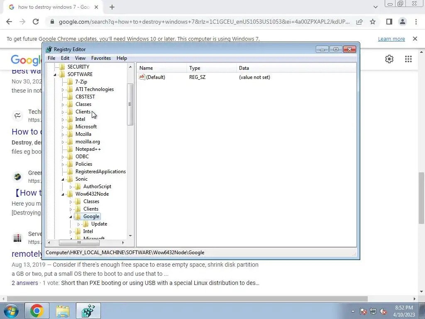Screen dimensions: 425x319
Task: Expand the mozilla.org key
Action: (x=63, y=142)
